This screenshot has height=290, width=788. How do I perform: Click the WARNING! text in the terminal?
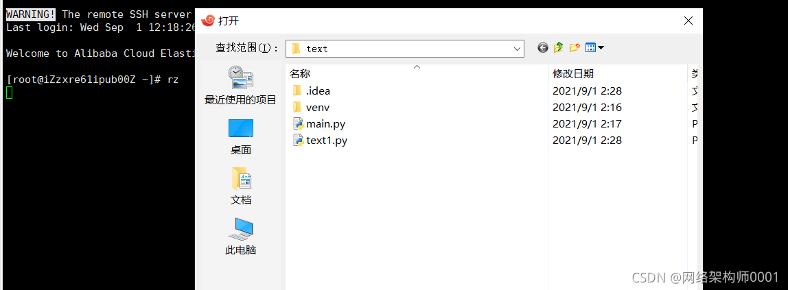pos(31,14)
